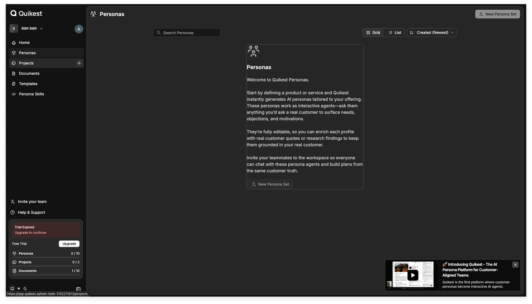
Task: Click the Personas usage row 0 / 10
Action: click(x=46, y=254)
